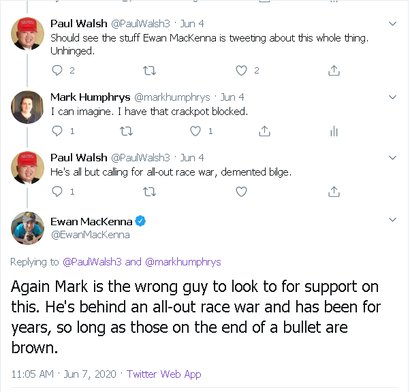Open Ewan MacKenna's profile picture
The image size is (410, 392).
point(28,229)
